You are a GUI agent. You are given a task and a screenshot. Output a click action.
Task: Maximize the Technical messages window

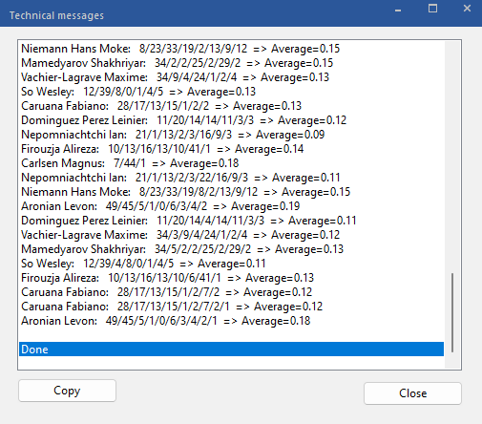tap(432, 9)
